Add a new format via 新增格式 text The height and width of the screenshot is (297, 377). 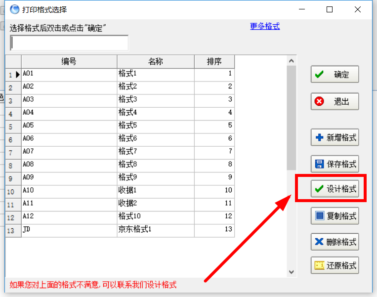coord(341,137)
